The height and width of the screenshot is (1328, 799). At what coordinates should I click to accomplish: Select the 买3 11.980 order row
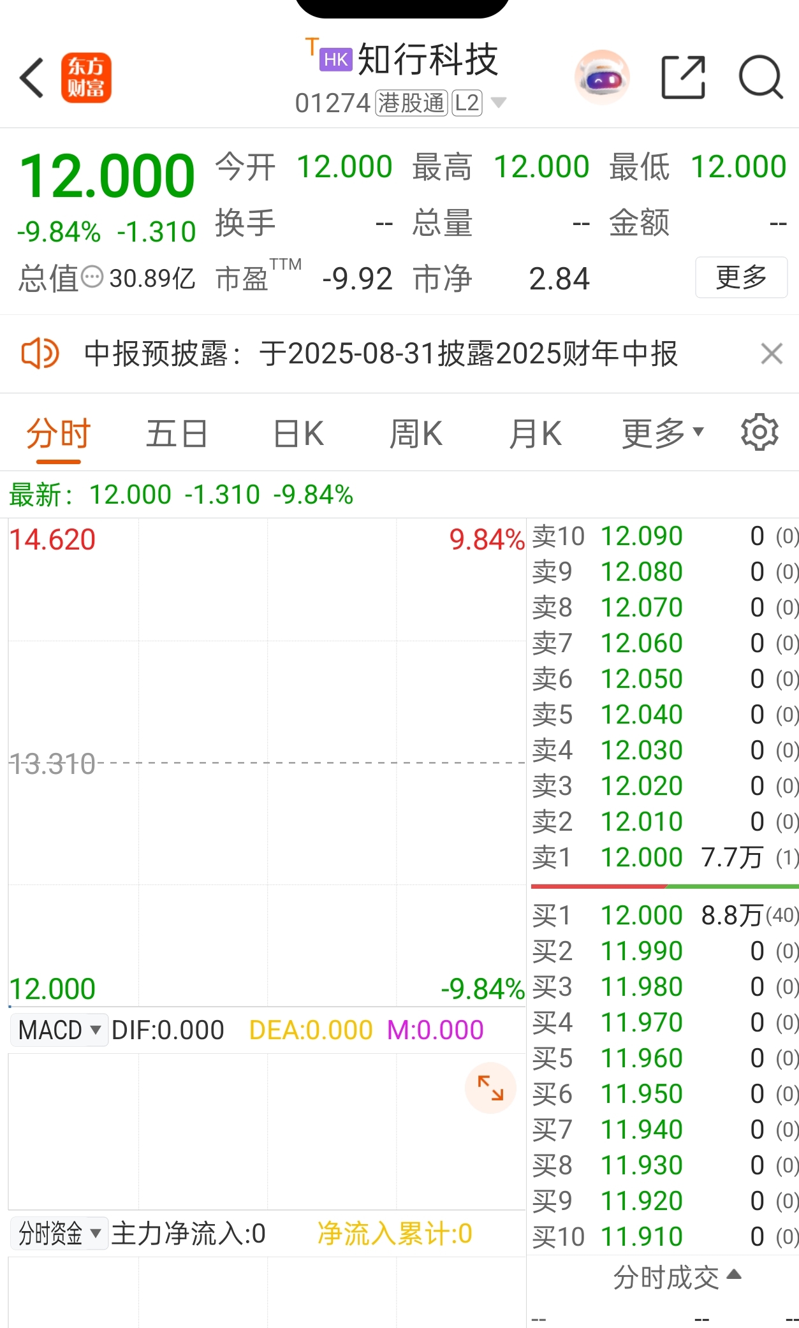click(x=665, y=987)
